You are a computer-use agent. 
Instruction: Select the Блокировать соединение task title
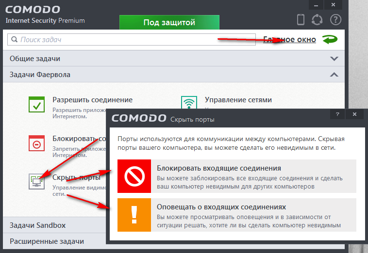pyautogui.click(x=79, y=139)
